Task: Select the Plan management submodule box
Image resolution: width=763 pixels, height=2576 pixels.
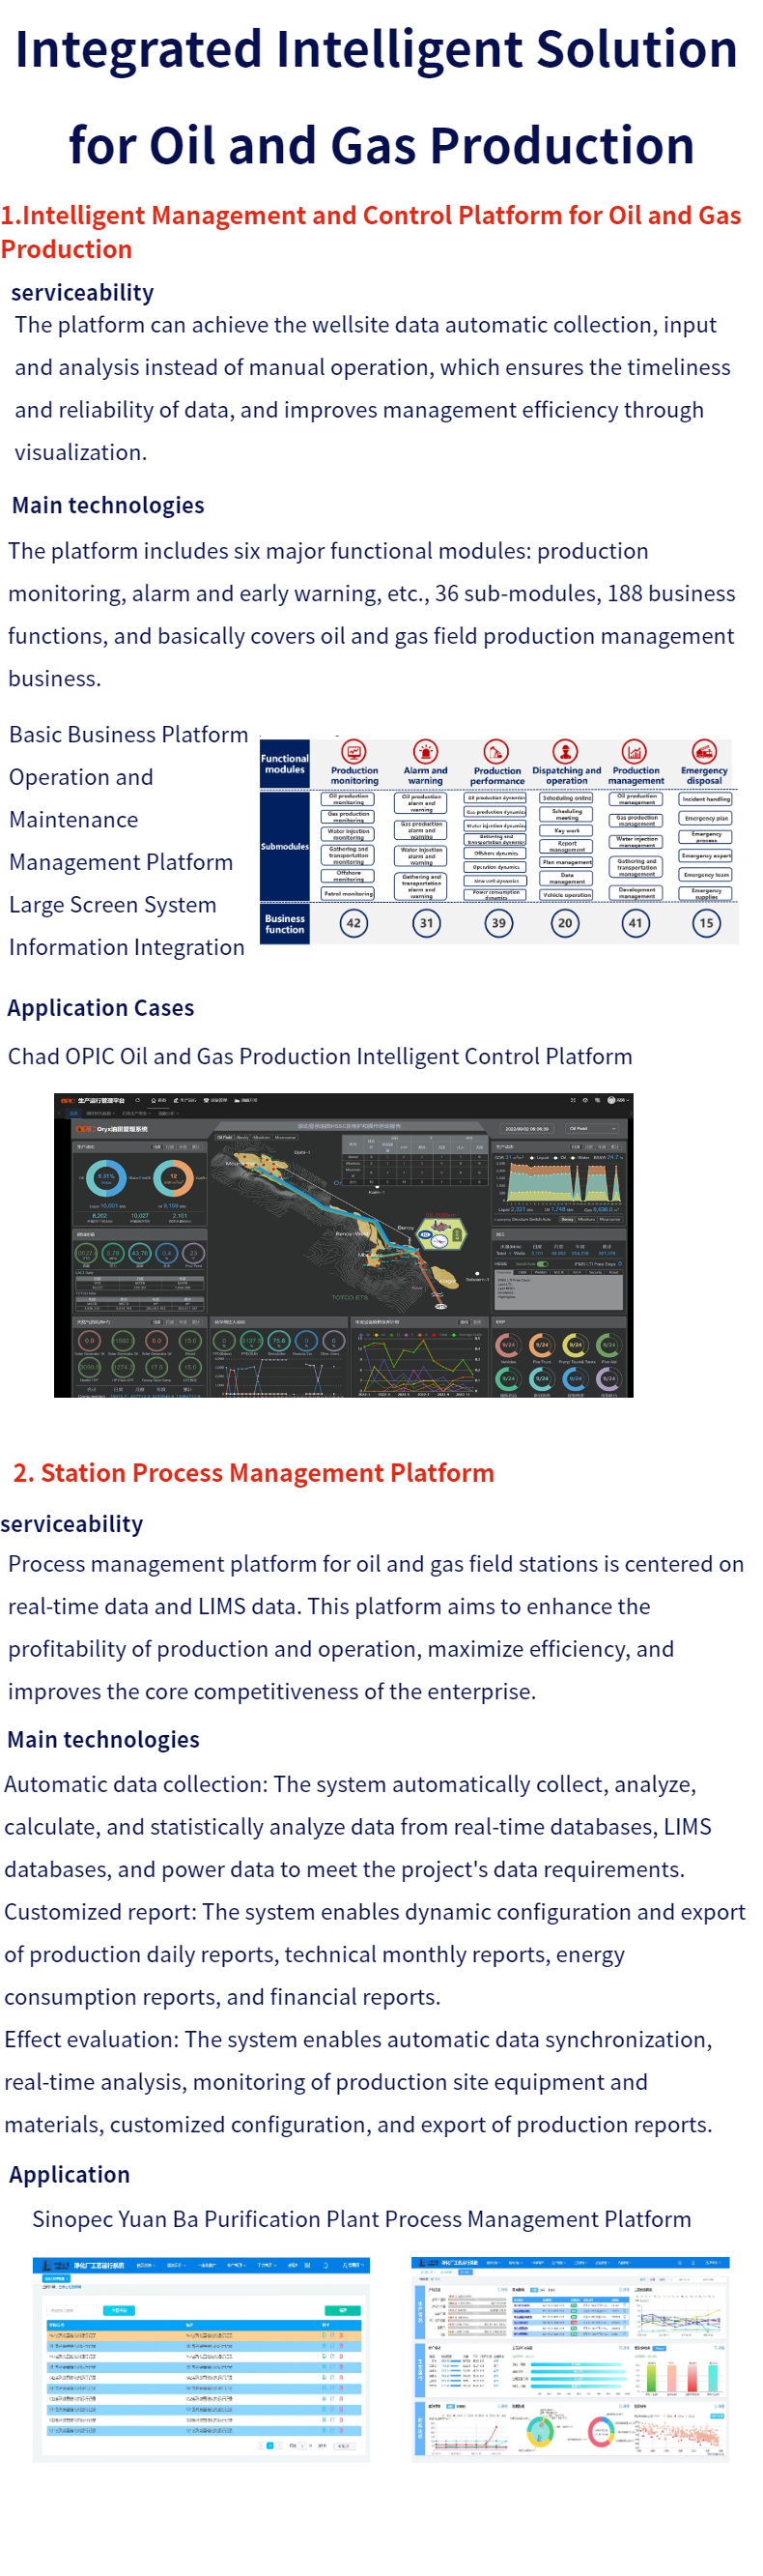Action: (566, 862)
